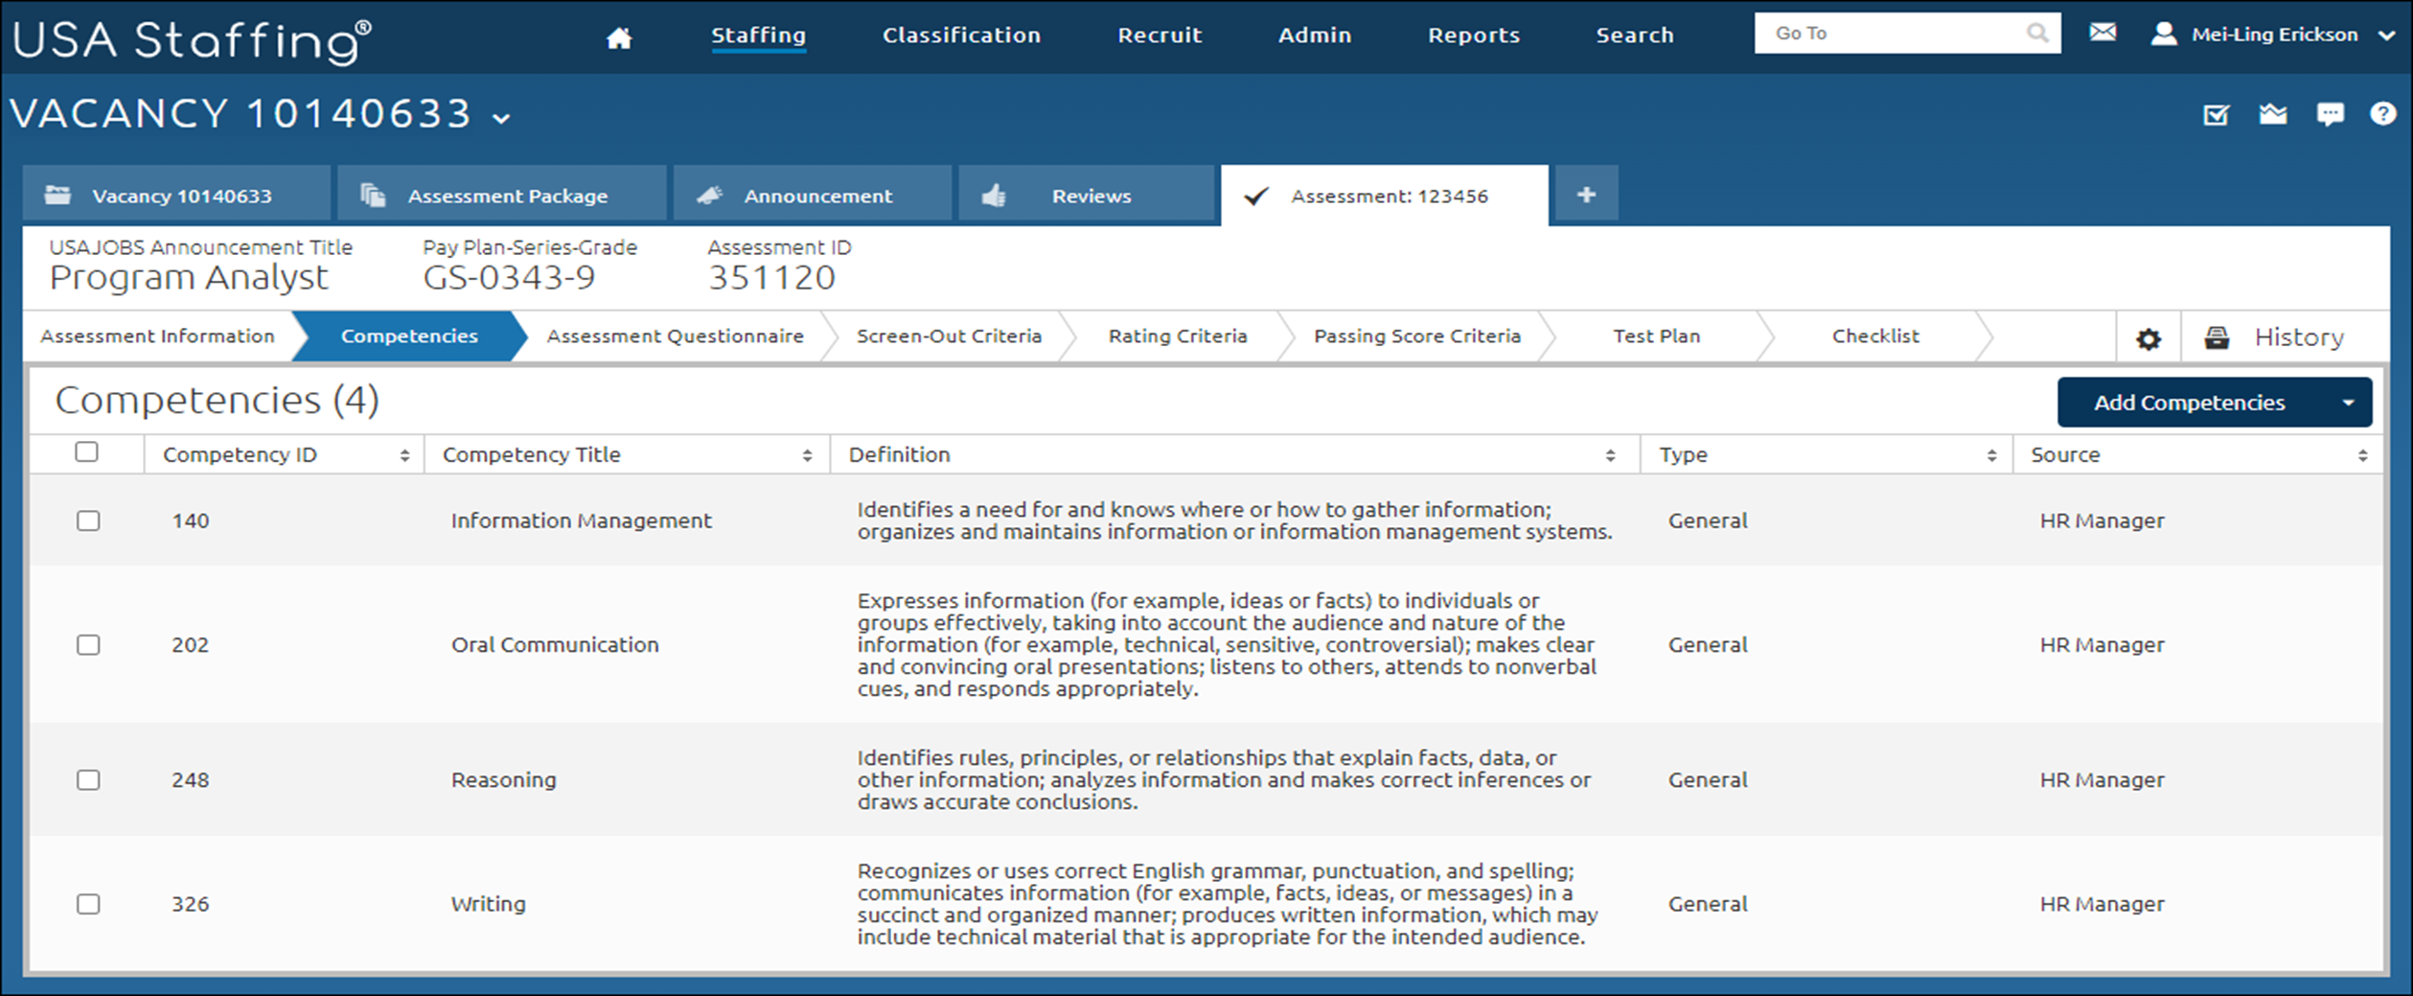Click the Writing competency title
Image resolution: width=2413 pixels, height=996 pixels.
coord(488,903)
